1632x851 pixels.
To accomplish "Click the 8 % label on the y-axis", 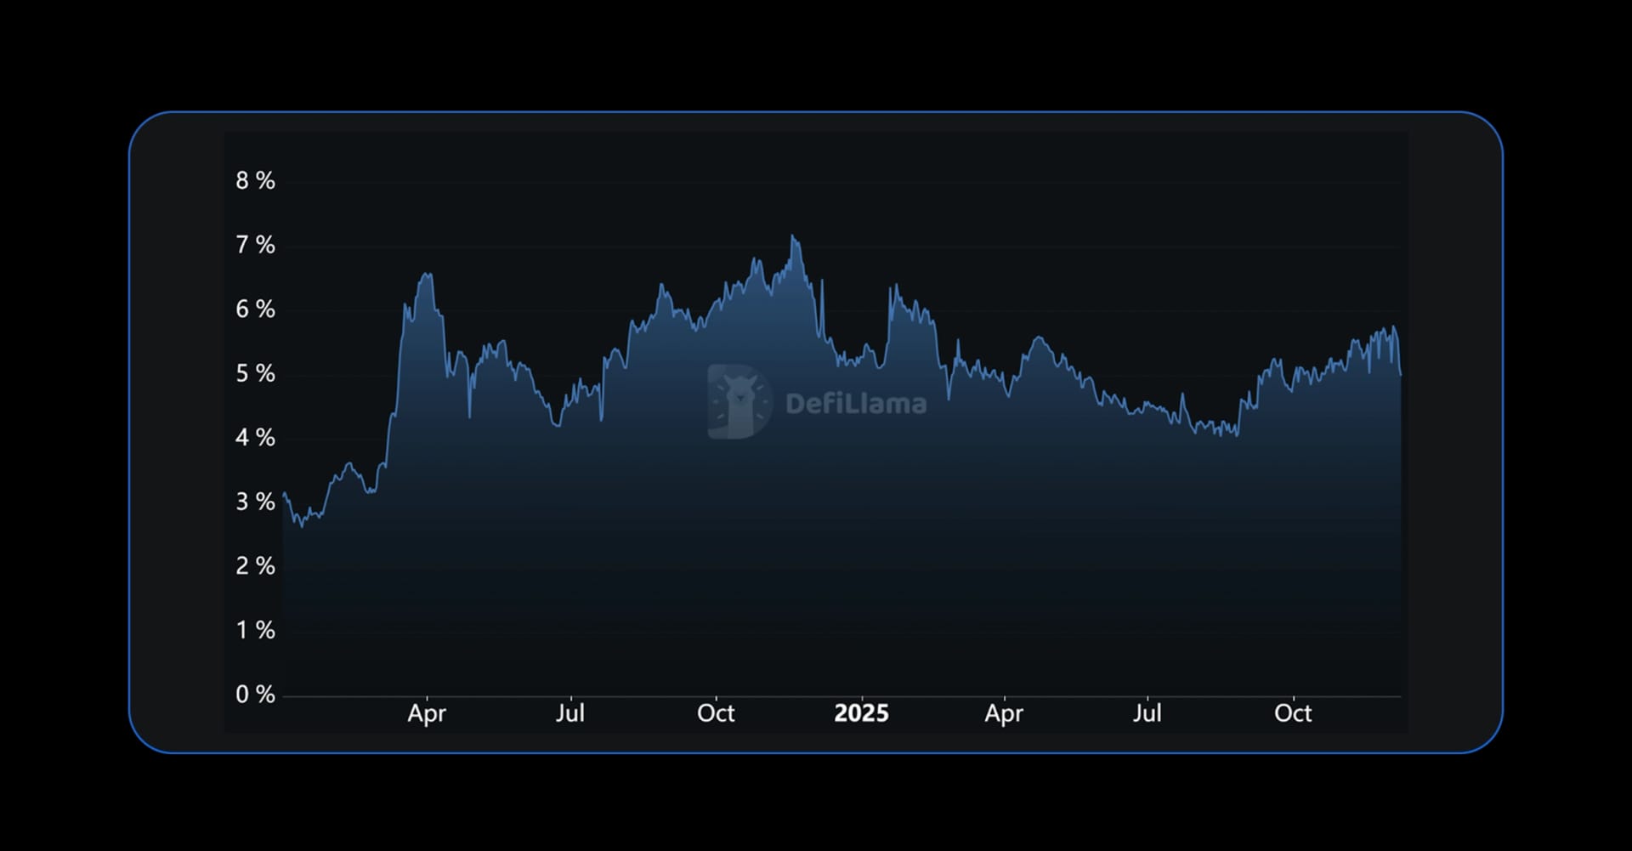I will tap(255, 181).
